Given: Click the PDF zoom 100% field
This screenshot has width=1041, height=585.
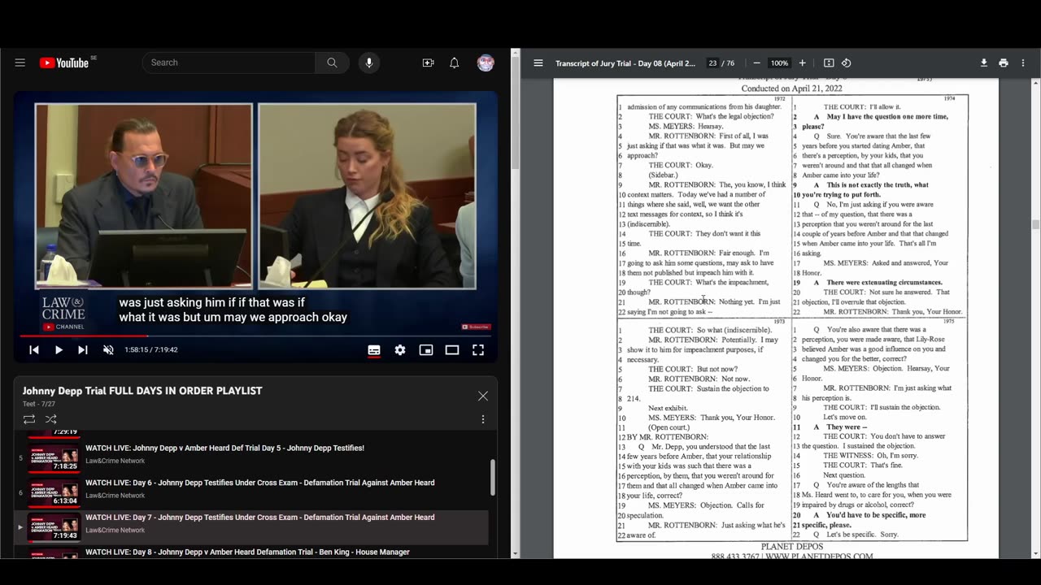Looking at the screenshot, I should 779,63.
